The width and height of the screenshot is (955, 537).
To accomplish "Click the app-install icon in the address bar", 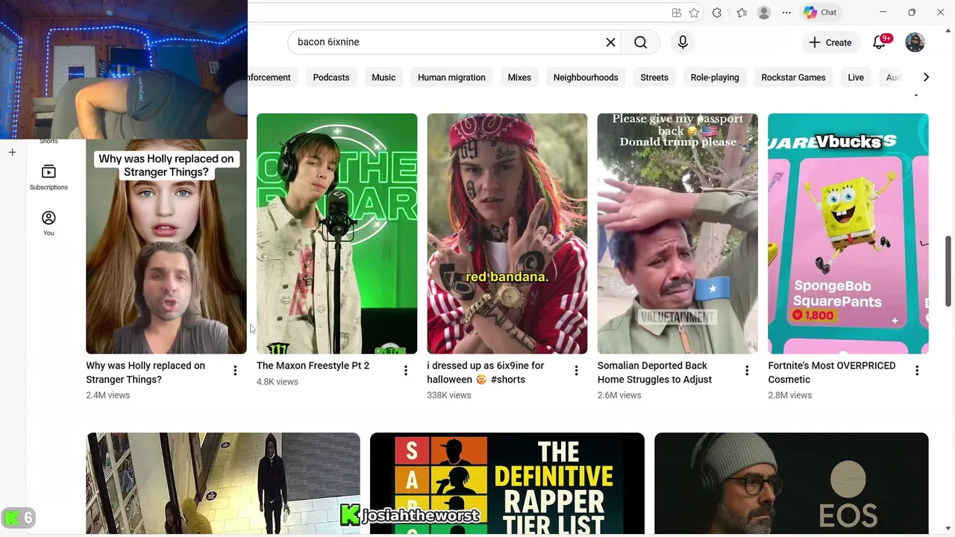I will pos(676,13).
